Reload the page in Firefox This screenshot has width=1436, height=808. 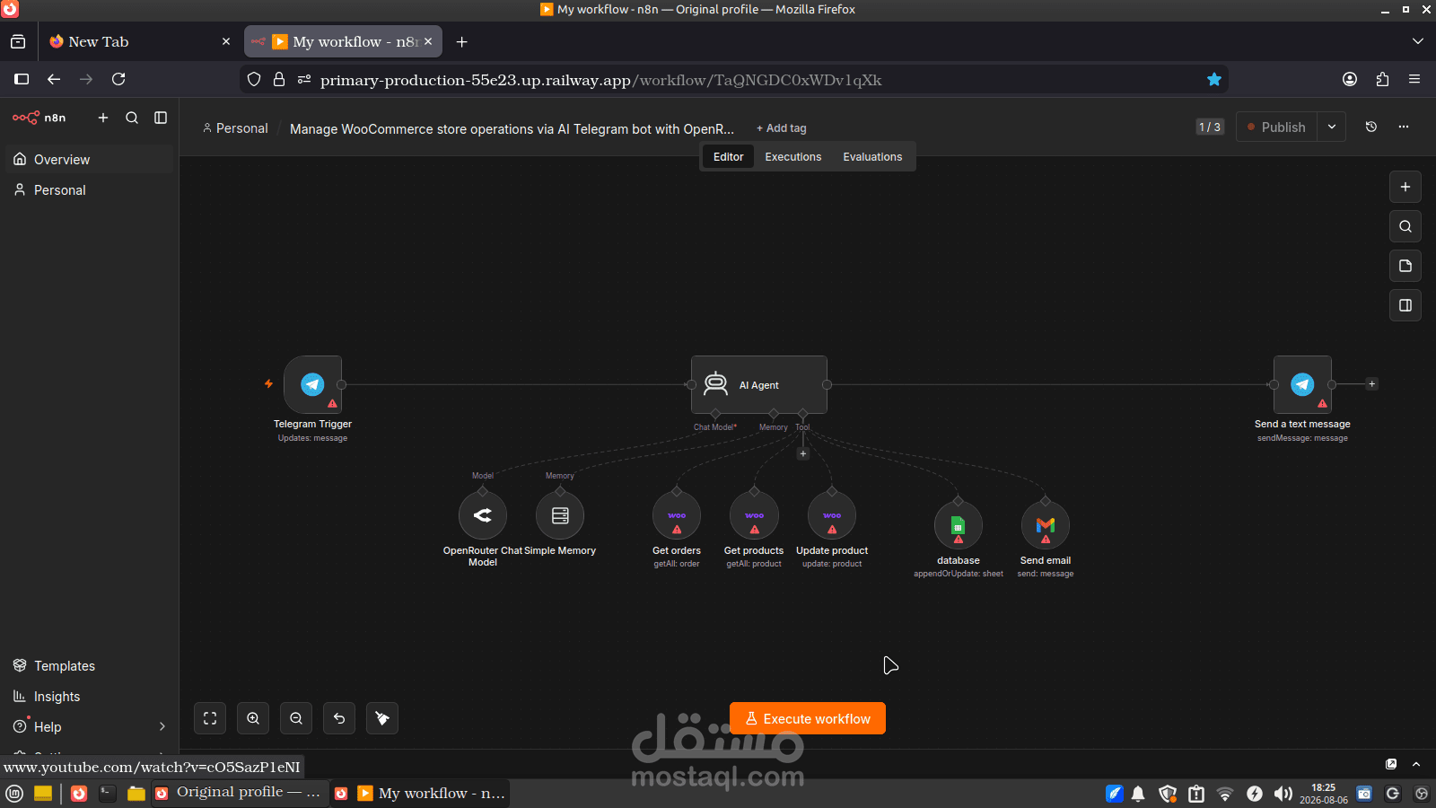[118, 79]
